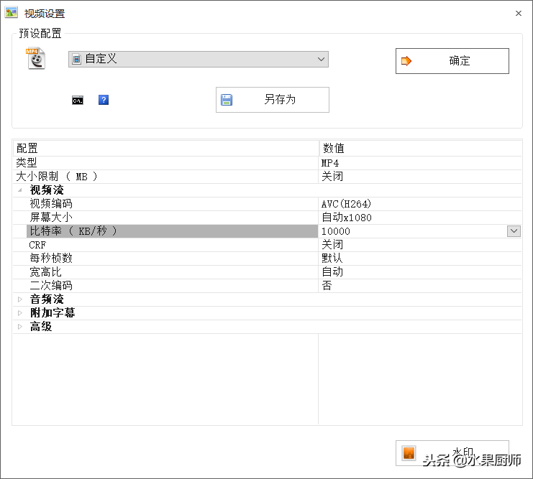
Task: Click the 另存为 save button
Action: tap(273, 100)
